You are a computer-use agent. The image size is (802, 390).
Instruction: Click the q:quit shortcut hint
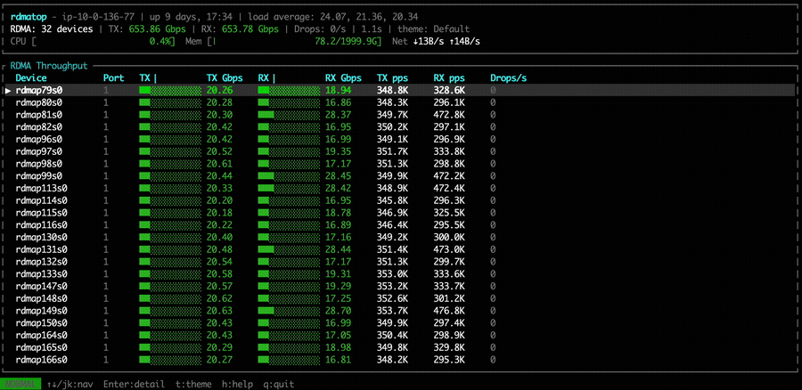point(279,385)
